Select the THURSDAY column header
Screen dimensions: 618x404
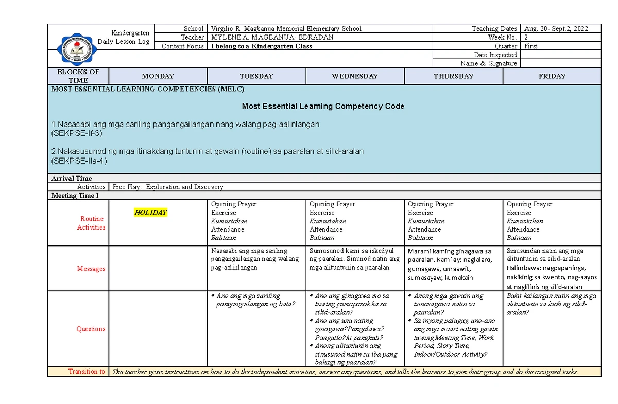pyautogui.click(x=453, y=76)
